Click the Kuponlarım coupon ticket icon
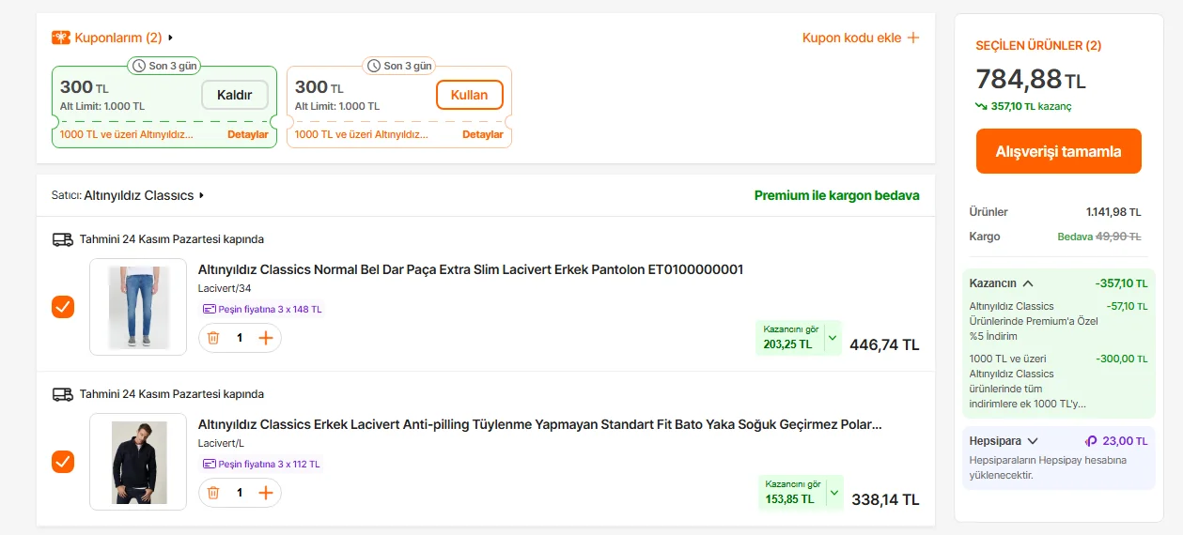The height and width of the screenshot is (535, 1183). point(61,38)
